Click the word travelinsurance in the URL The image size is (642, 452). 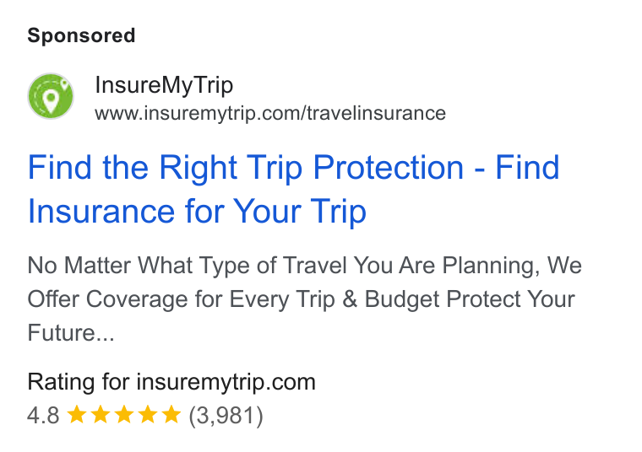[x=376, y=113]
